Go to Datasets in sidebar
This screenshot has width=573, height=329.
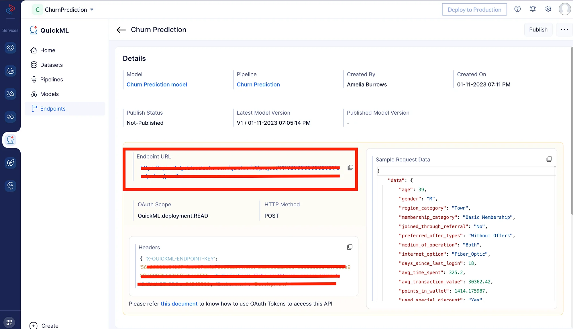[x=51, y=65]
